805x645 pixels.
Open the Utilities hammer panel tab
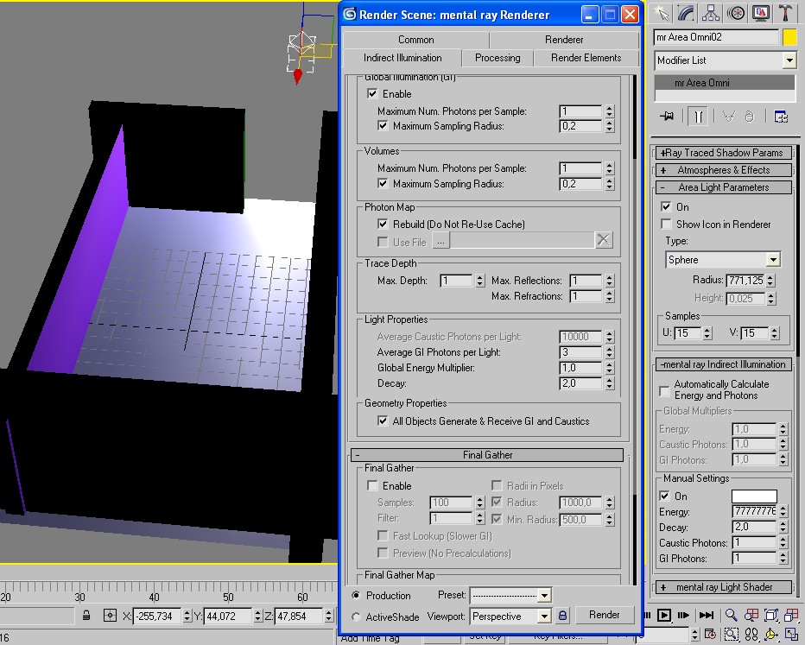click(x=785, y=13)
